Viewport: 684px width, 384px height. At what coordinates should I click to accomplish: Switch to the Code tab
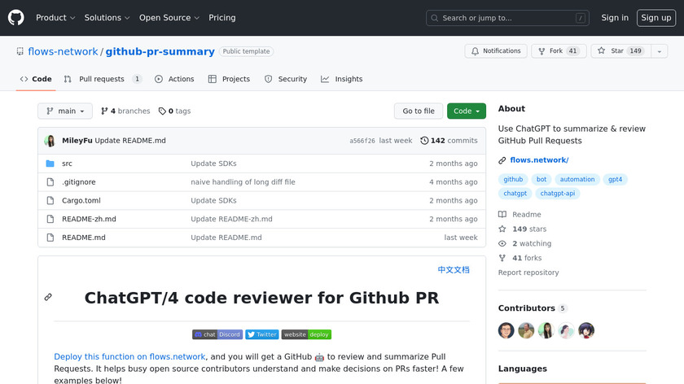pos(36,79)
